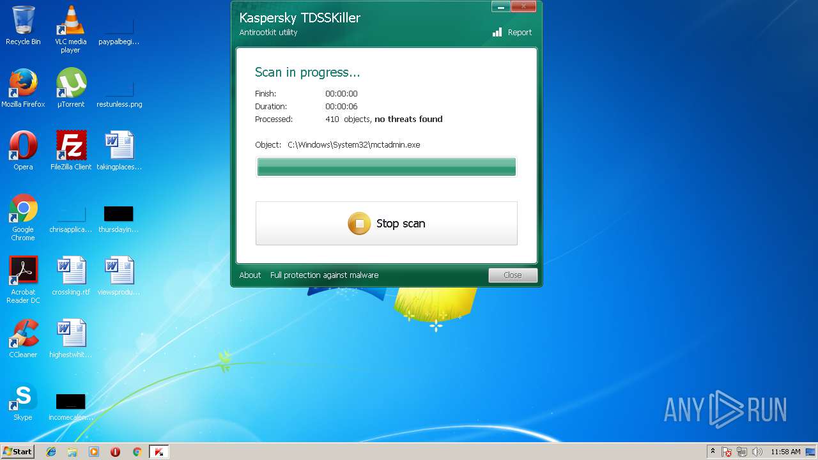Select restunless.png desktop file

(120, 92)
